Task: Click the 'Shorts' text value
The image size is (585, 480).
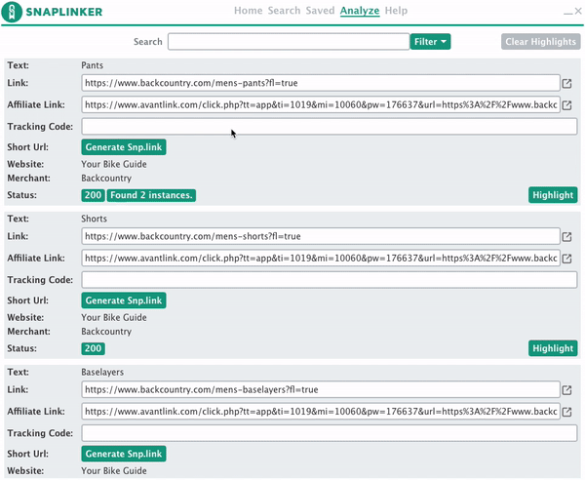Action: point(94,219)
